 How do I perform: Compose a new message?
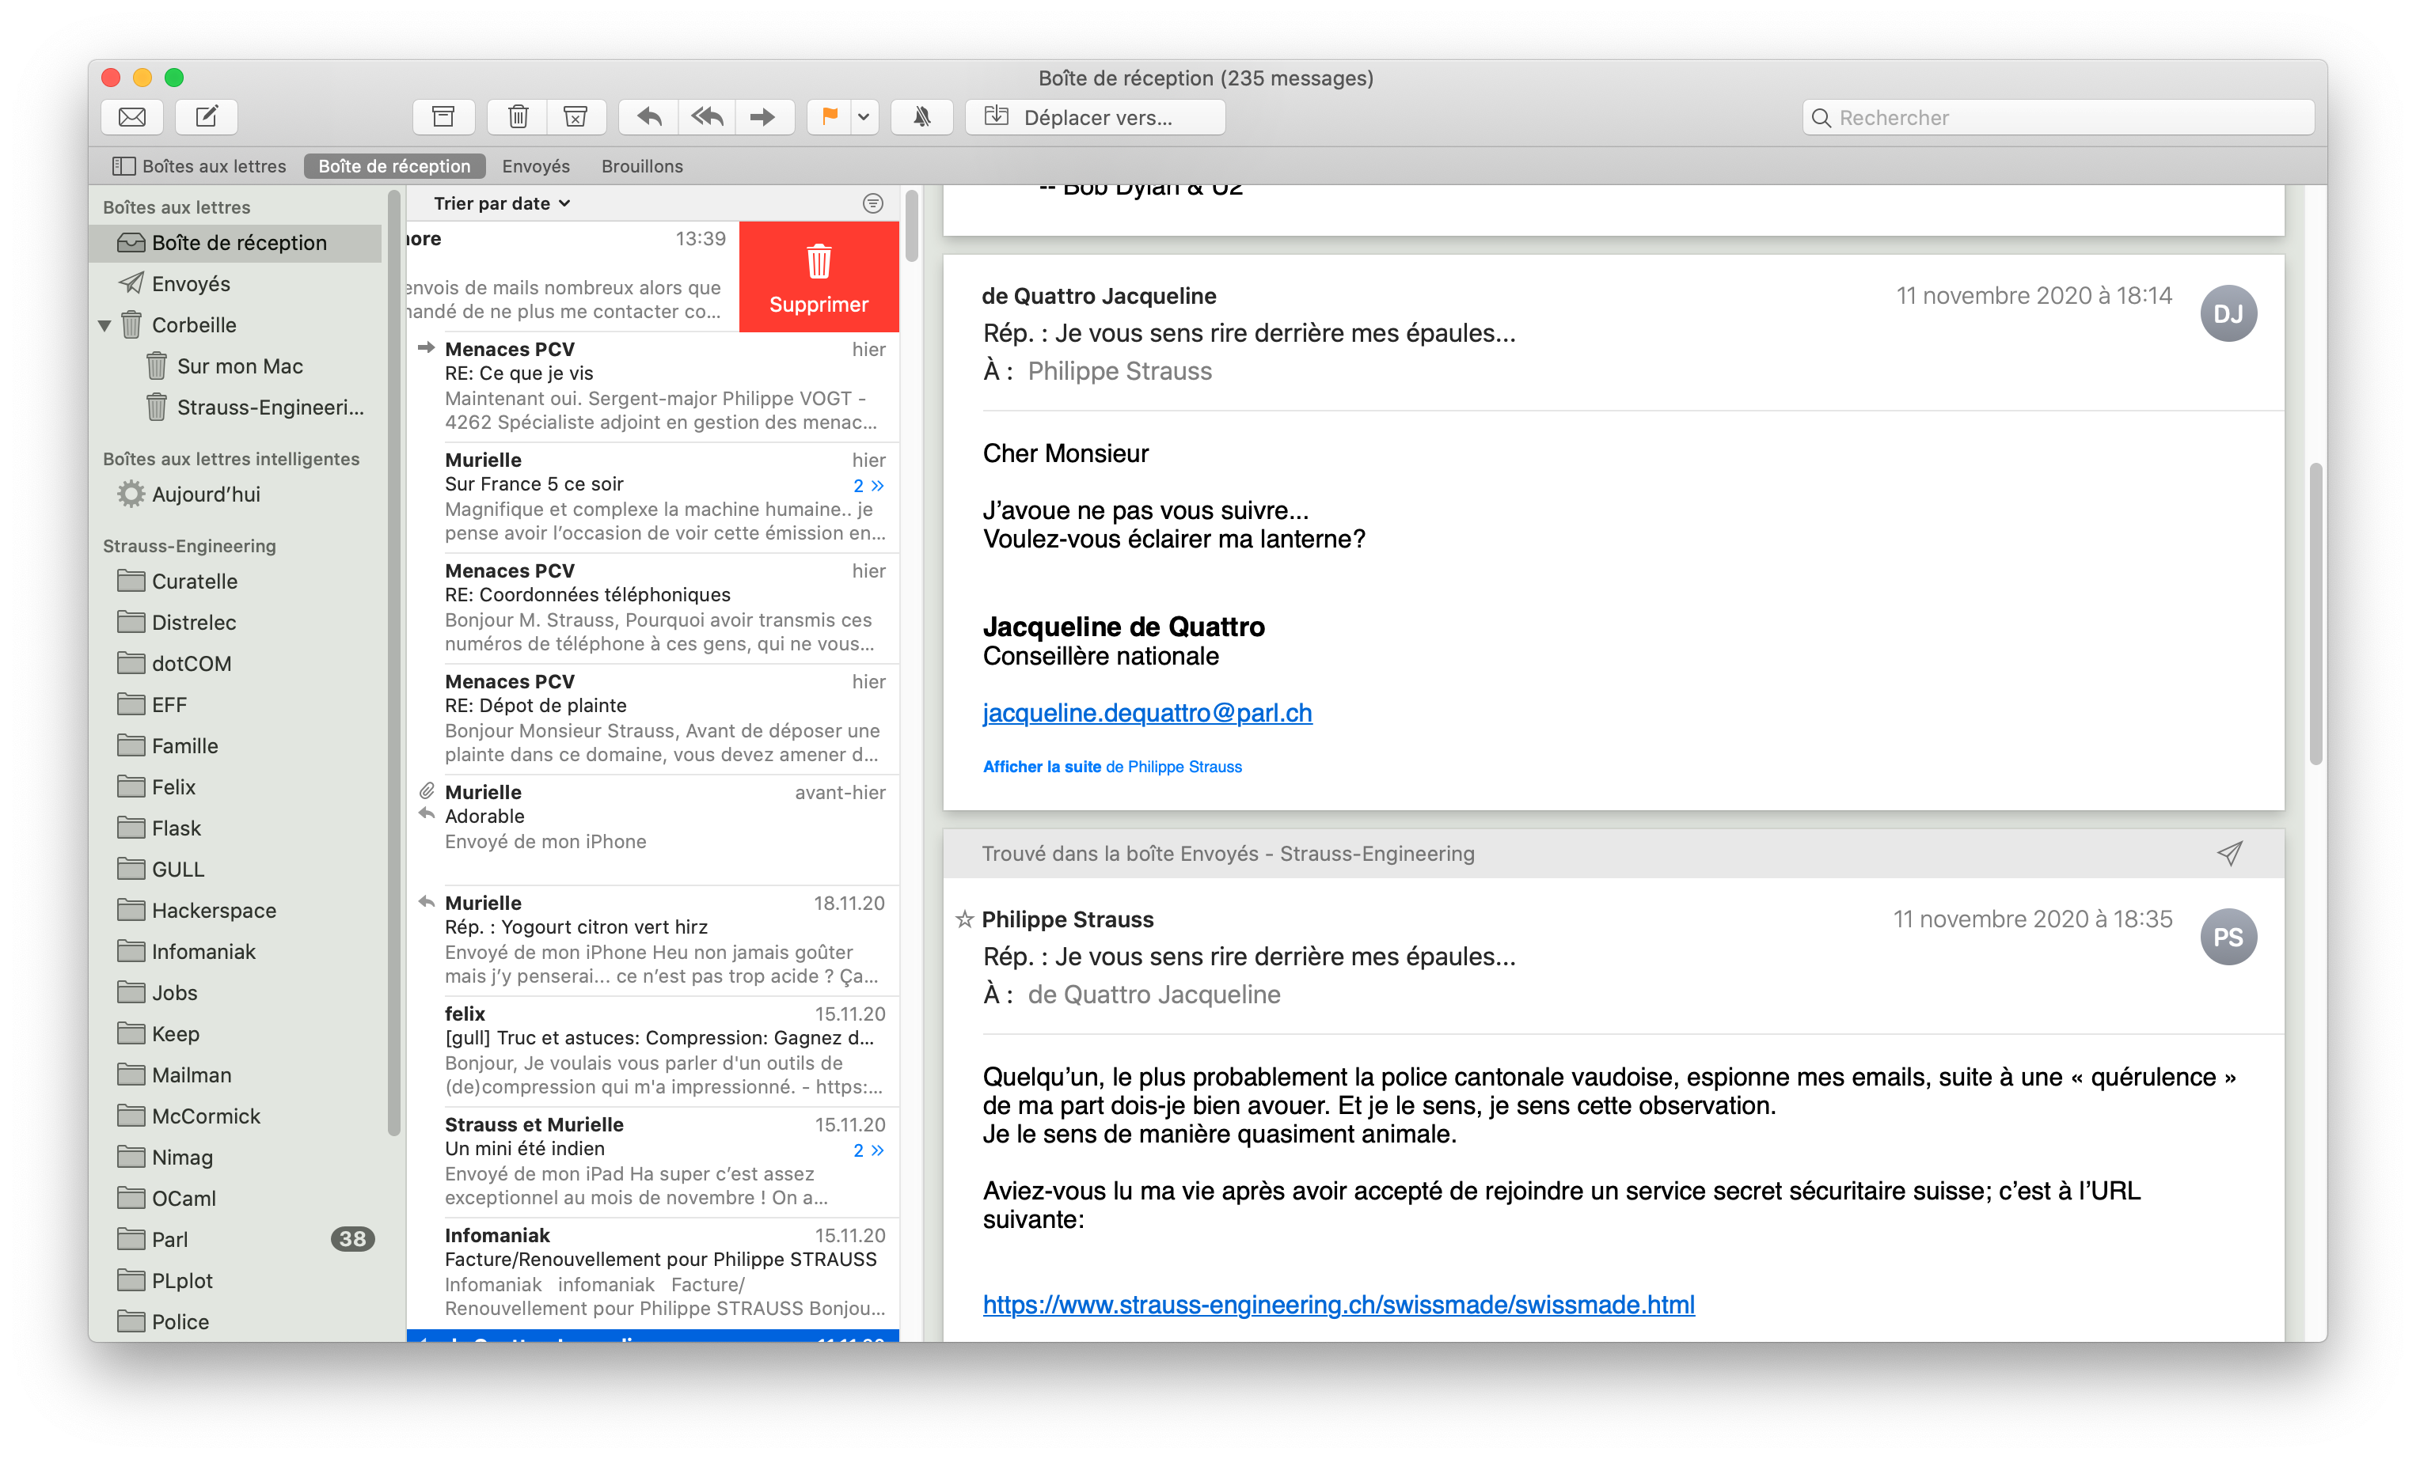click(207, 118)
